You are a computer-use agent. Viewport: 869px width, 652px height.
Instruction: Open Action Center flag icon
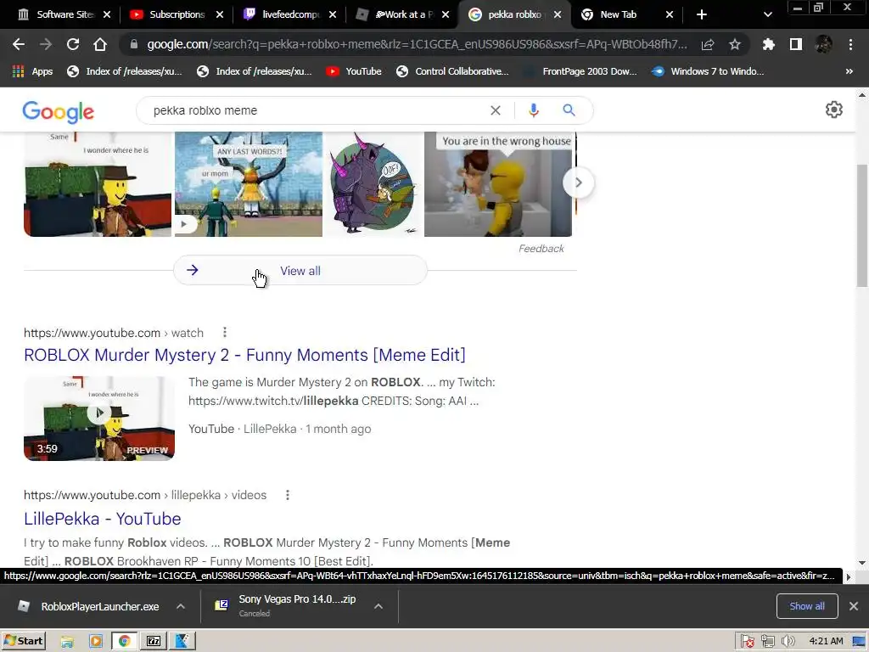click(x=747, y=642)
